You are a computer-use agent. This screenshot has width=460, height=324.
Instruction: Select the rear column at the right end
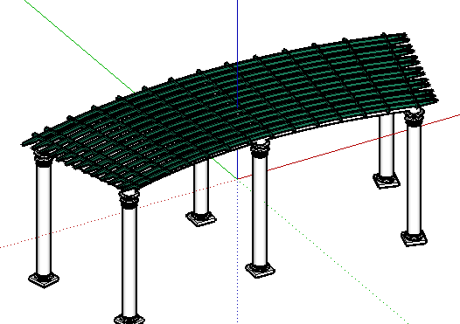387,151
